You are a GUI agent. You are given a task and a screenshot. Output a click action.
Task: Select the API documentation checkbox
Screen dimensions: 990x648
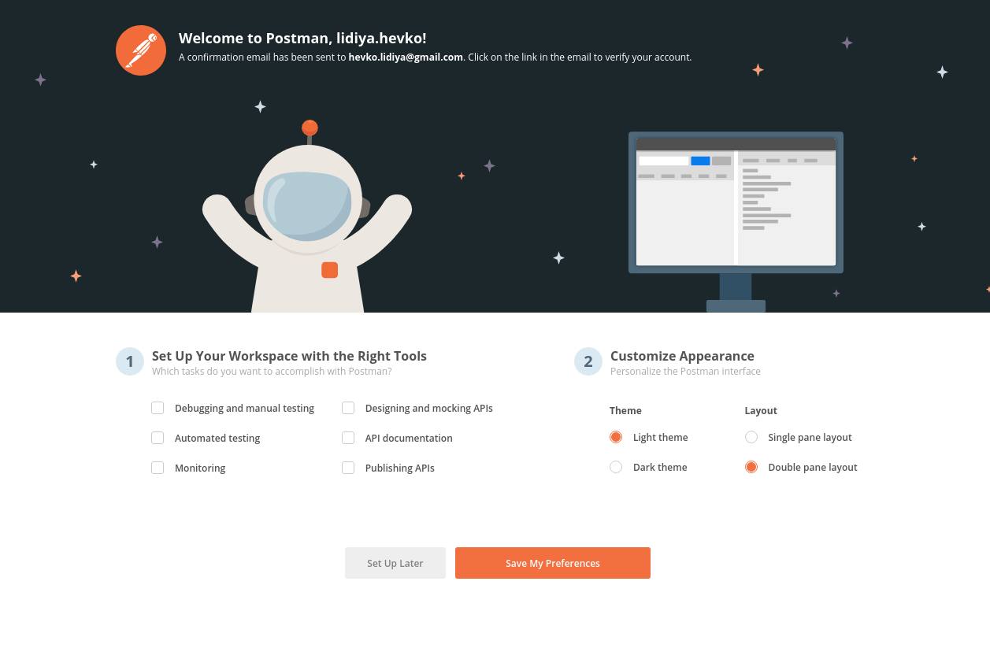(x=348, y=438)
